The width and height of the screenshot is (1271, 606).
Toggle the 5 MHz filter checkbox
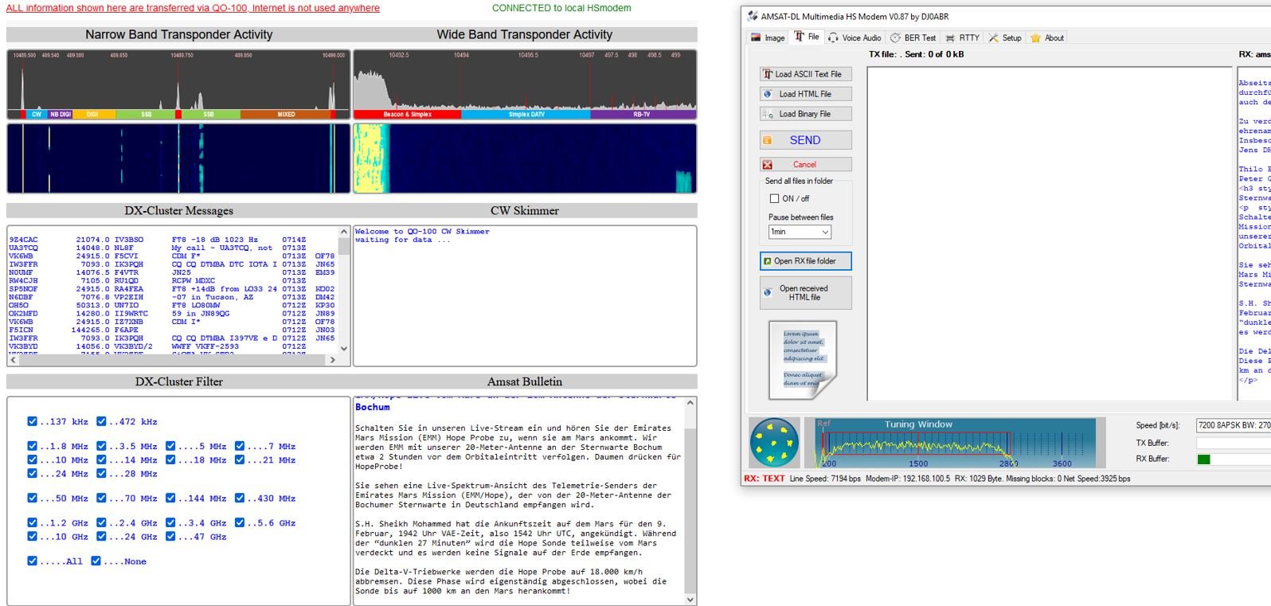[x=170, y=446]
